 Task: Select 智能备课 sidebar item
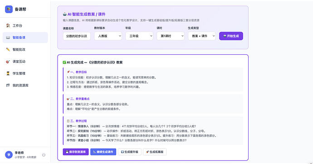coord(25,38)
